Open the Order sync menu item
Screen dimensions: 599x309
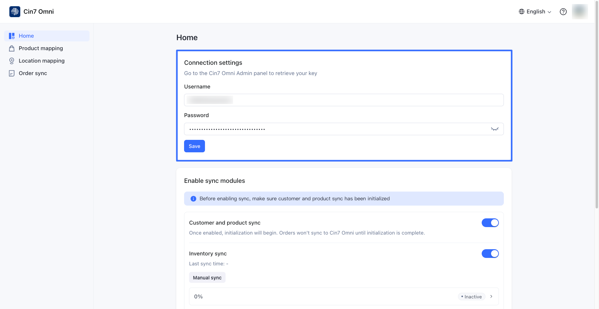pyautogui.click(x=33, y=73)
